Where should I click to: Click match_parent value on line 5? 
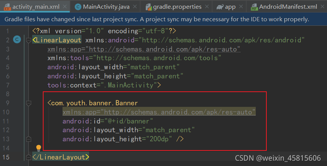point(153,67)
